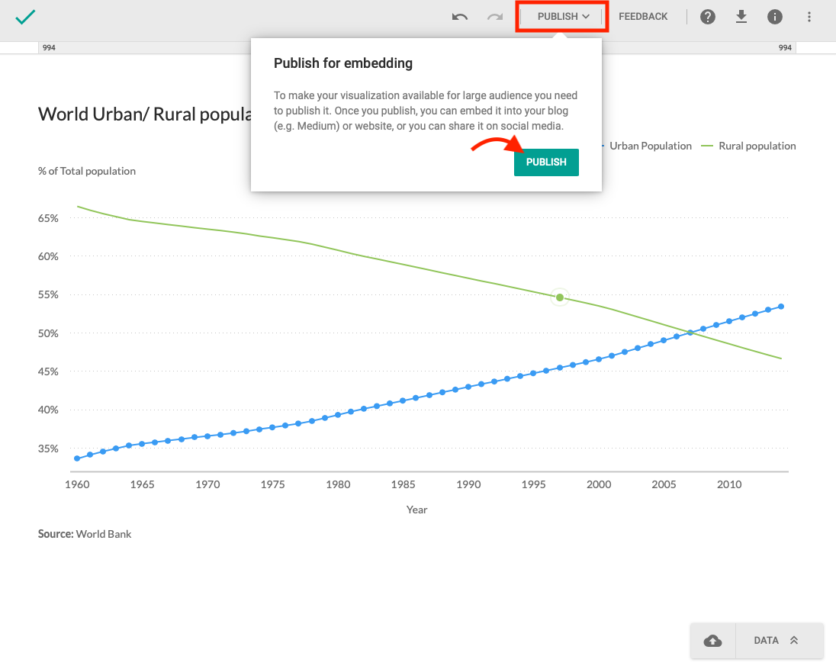Open help via question mark icon
Screen dimensions: 836x672
[708, 17]
